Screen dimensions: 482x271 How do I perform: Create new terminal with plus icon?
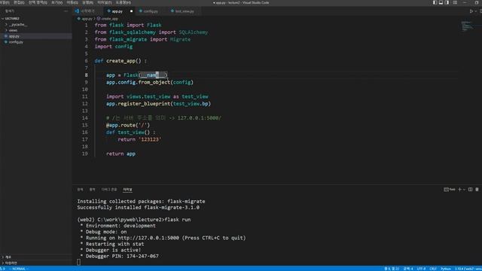pyautogui.click(x=460, y=190)
